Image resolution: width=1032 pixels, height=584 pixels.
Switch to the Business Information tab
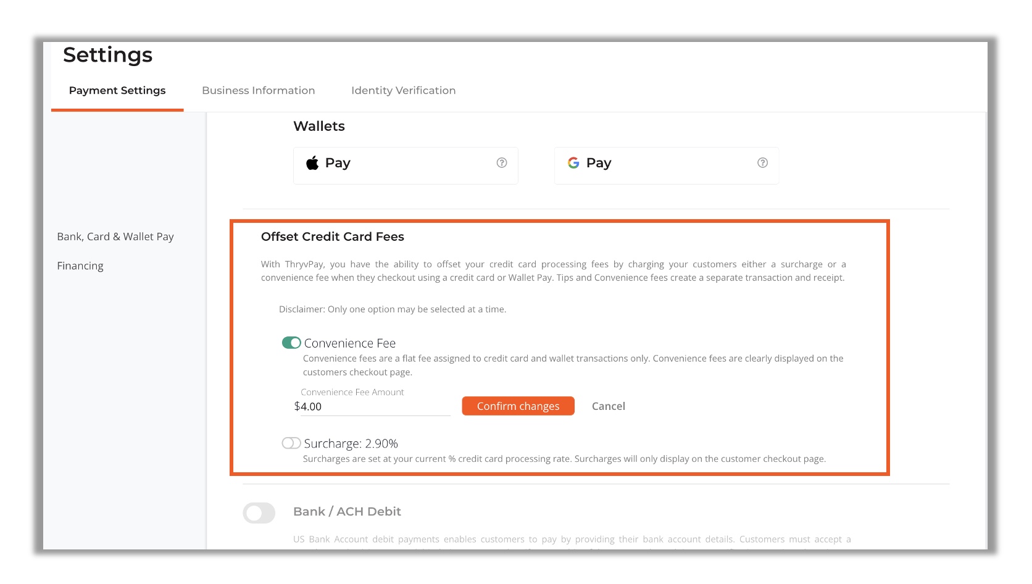[x=258, y=90]
